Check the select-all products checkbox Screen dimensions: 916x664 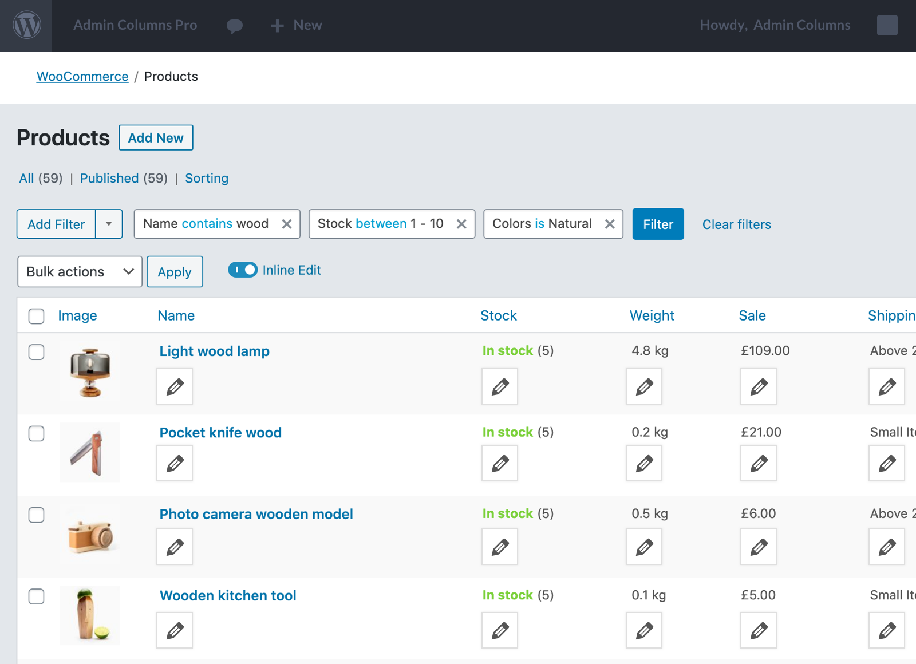[x=36, y=315]
